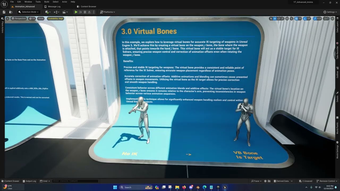Choose the Select objects arrow tool

[271, 19]
